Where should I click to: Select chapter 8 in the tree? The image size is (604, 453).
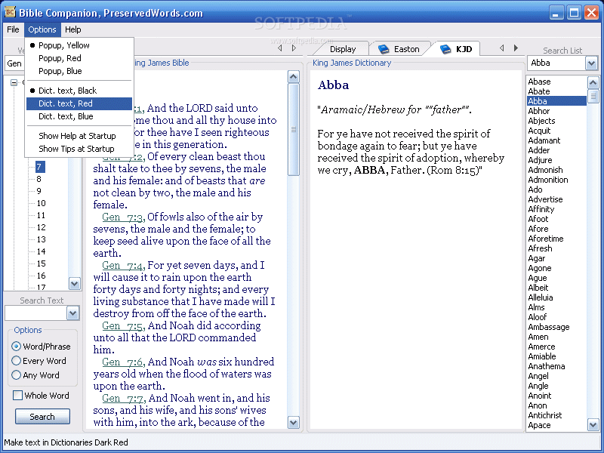(39, 179)
